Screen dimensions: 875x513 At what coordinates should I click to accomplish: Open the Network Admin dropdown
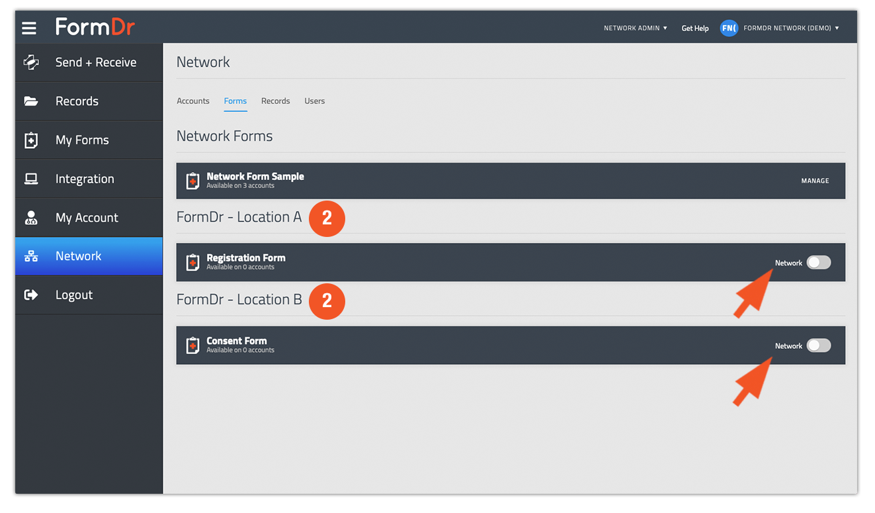pos(636,28)
